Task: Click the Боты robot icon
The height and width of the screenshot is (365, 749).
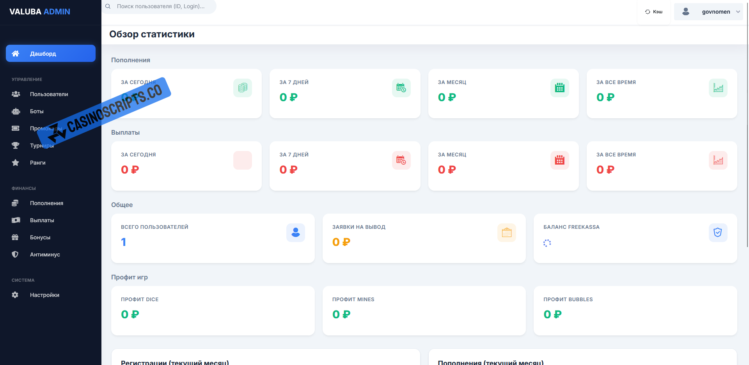Action: [16, 111]
